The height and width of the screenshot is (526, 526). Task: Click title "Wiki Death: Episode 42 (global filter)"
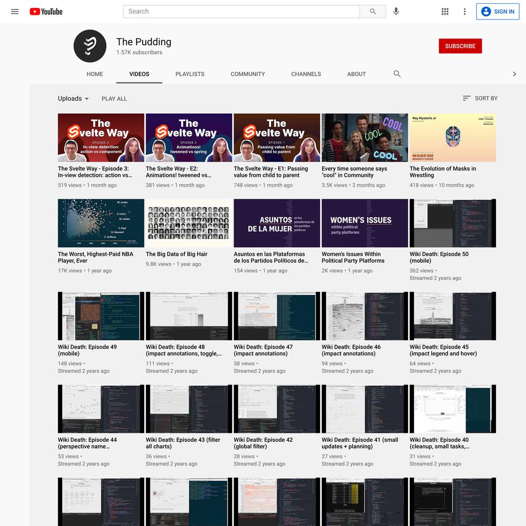click(264, 443)
